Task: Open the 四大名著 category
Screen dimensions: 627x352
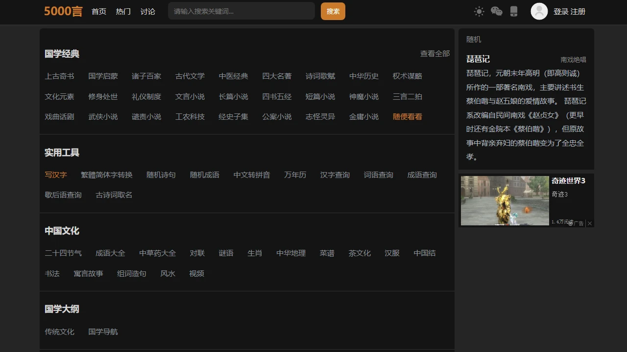Action: 277,76
